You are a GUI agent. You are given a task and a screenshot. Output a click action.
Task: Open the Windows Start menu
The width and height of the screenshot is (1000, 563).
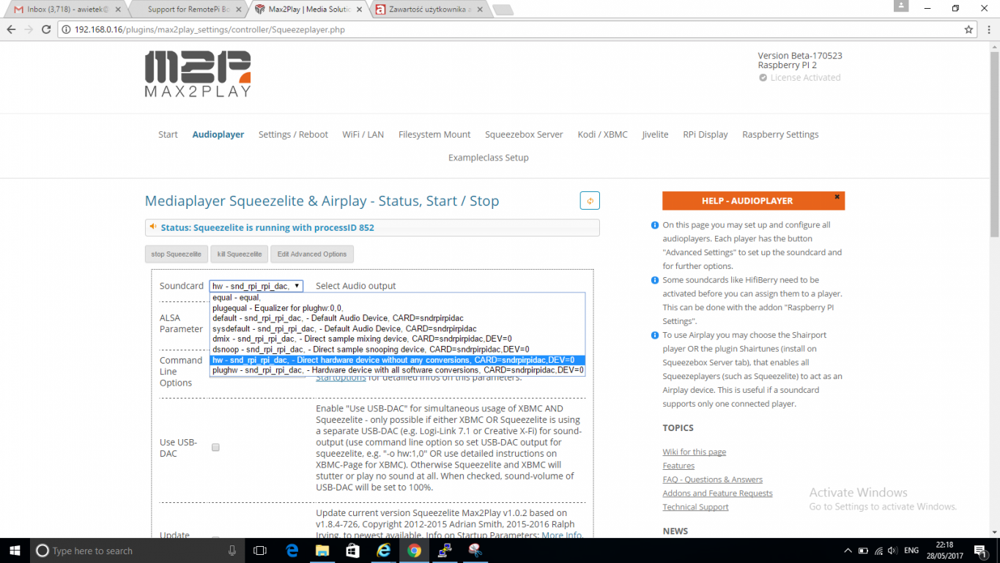(15, 551)
